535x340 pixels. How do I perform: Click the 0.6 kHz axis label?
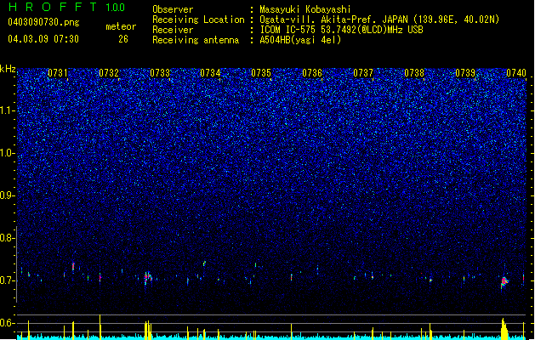point(7,323)
